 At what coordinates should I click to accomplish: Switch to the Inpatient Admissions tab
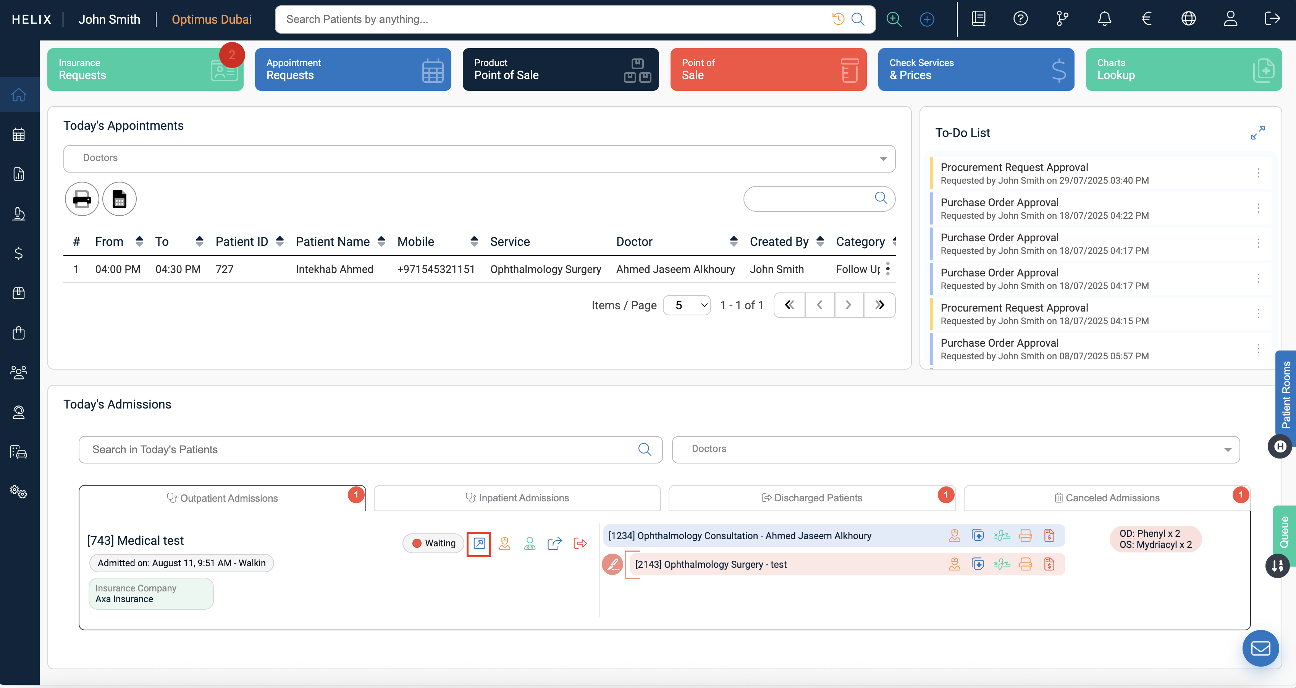pos(517,498)
